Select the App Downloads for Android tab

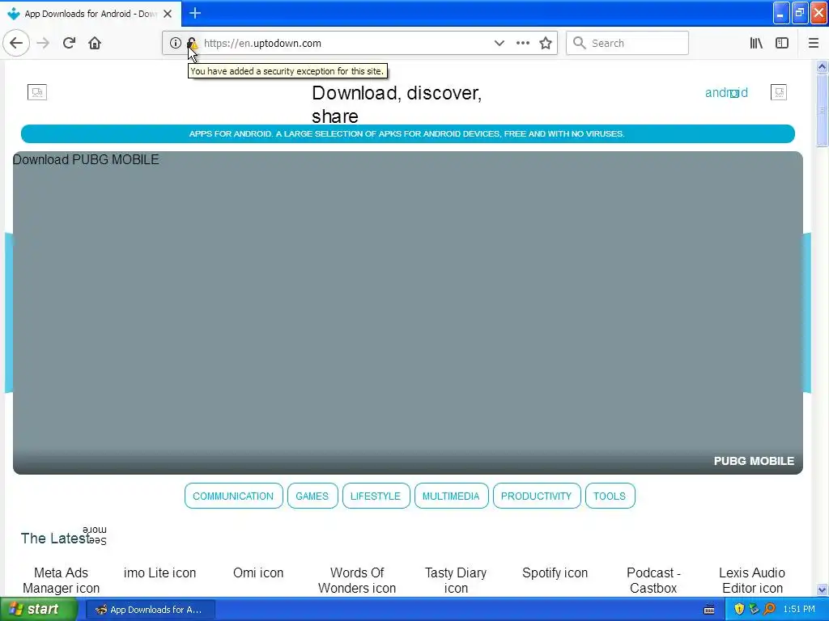91,14
